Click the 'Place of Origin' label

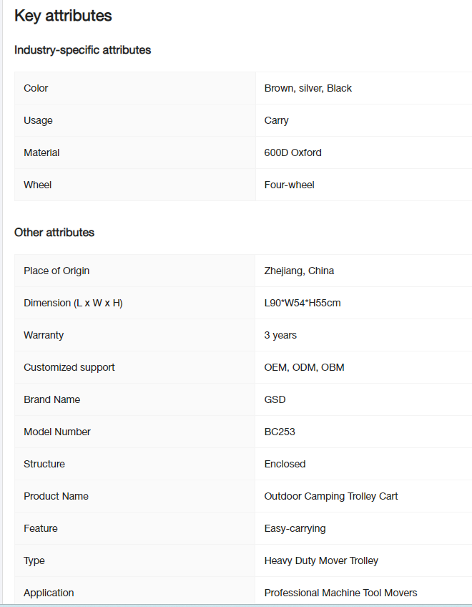[56, 271]
